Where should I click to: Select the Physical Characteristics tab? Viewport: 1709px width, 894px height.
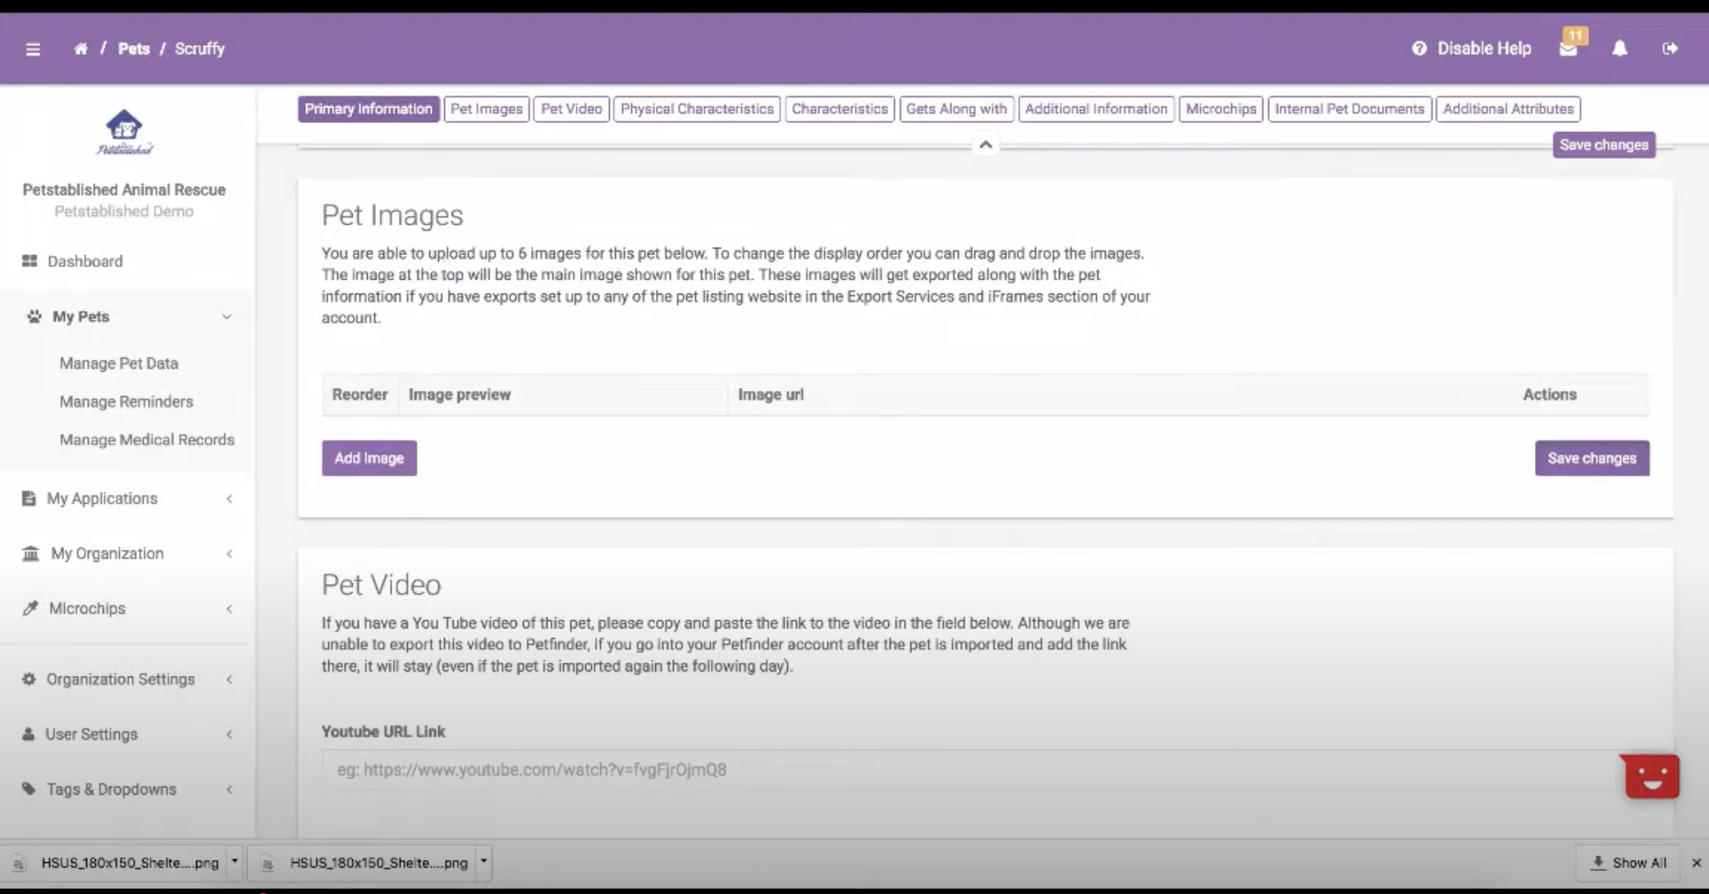697,109
